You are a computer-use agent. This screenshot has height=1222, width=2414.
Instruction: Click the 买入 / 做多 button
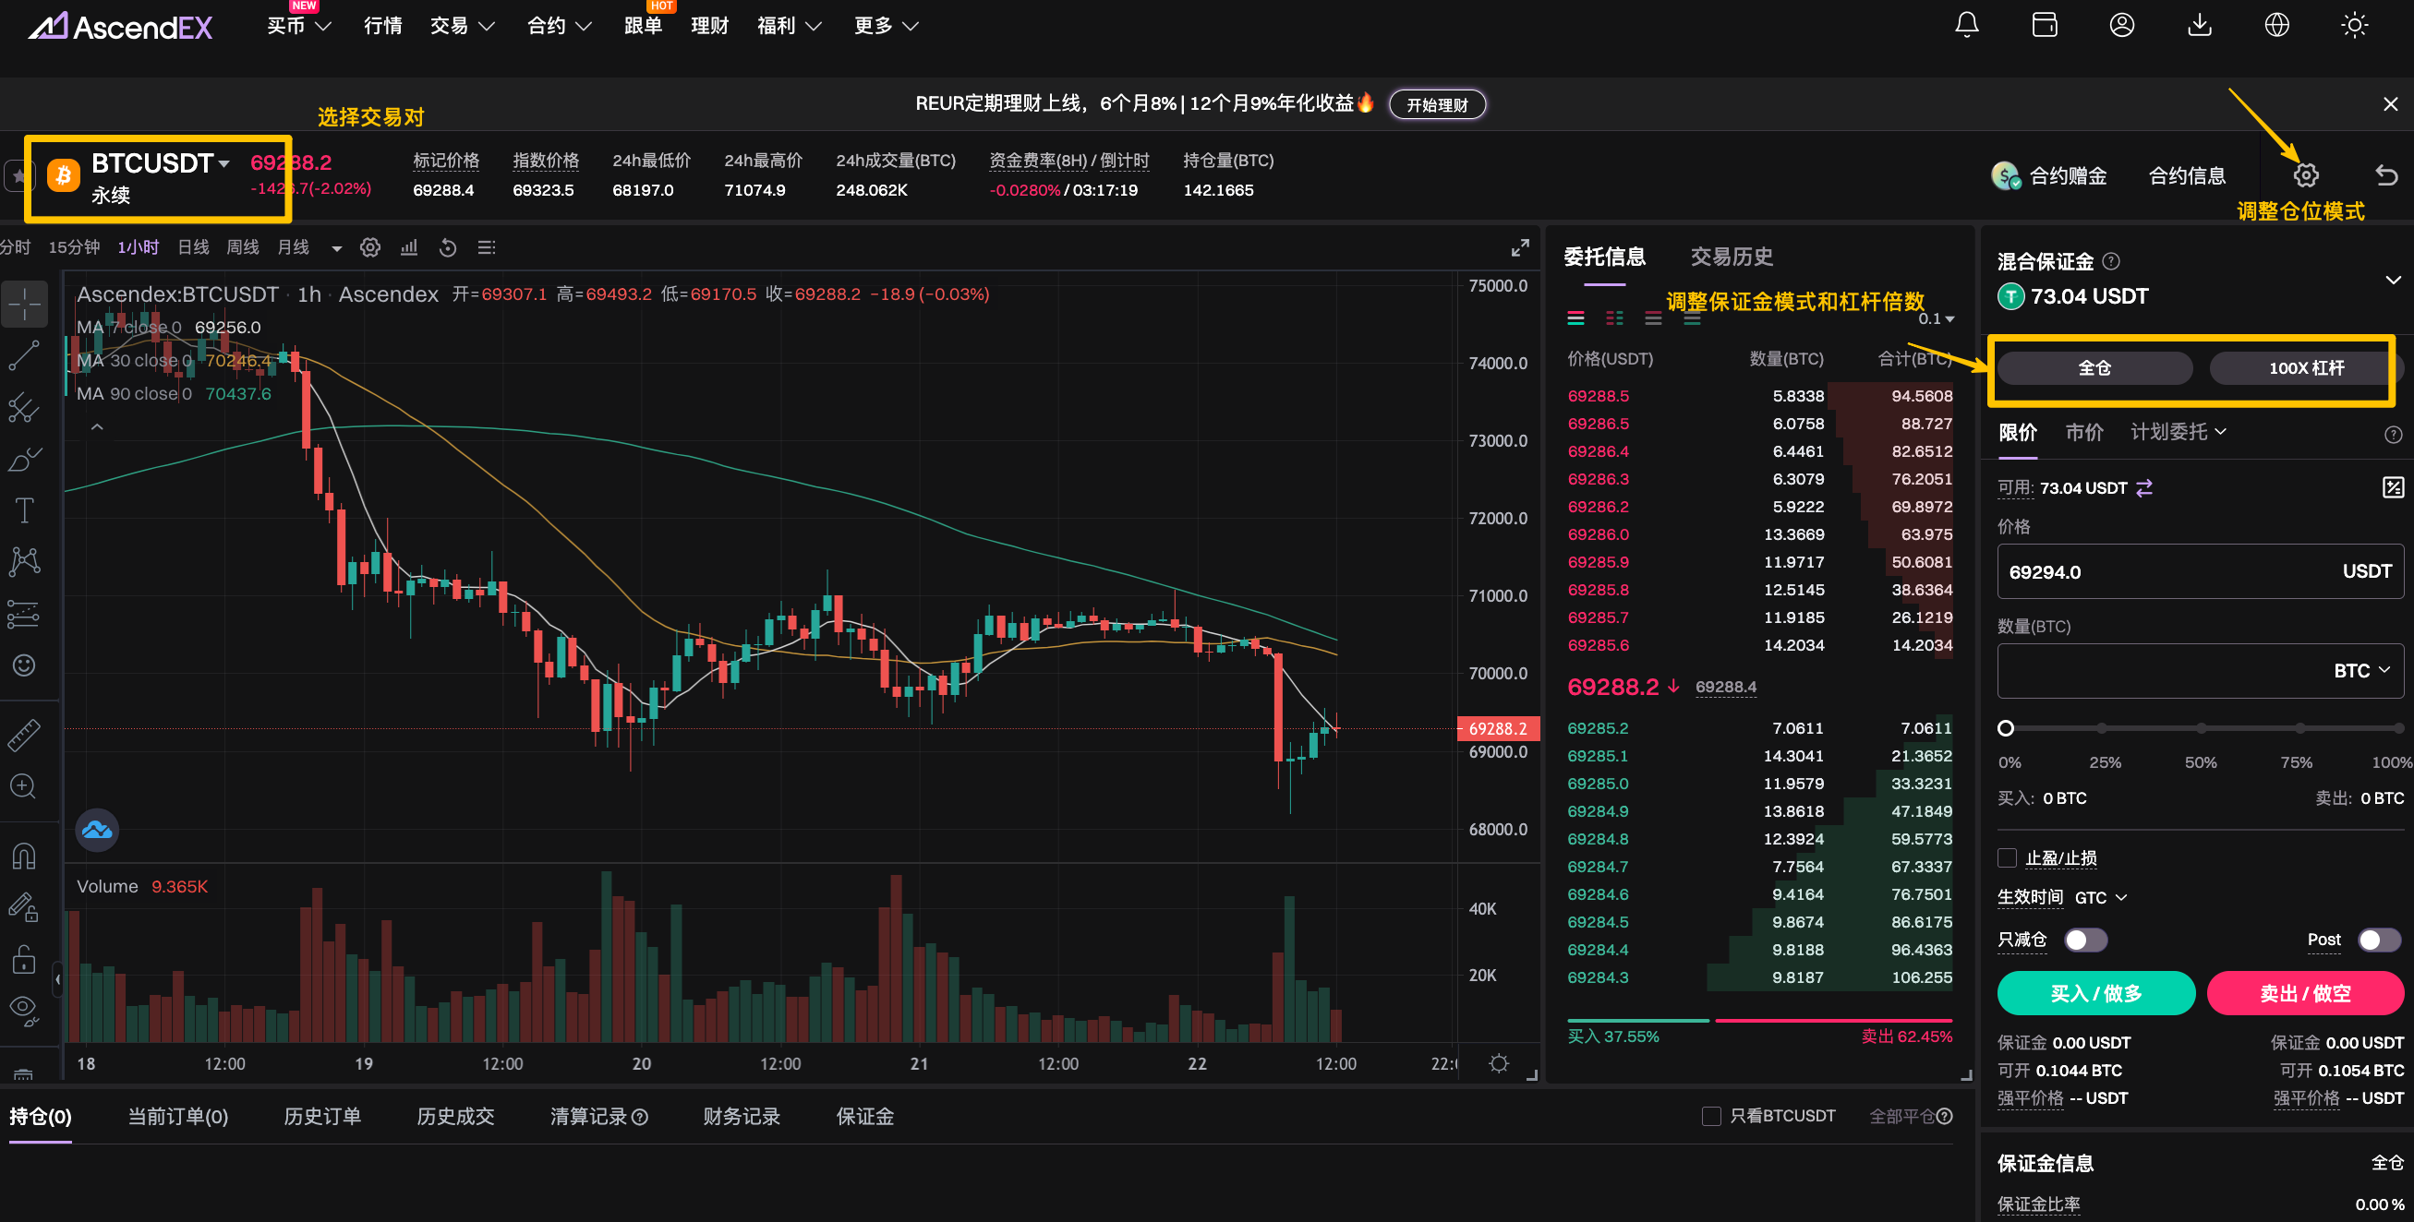(2095, 992)
